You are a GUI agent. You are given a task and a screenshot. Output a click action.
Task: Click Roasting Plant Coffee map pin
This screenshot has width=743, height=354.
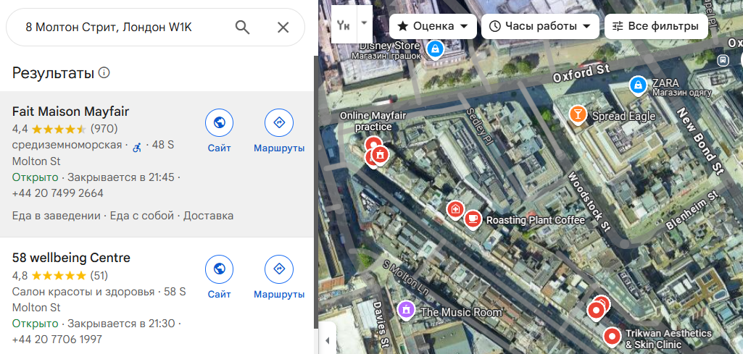pos(473,218)
